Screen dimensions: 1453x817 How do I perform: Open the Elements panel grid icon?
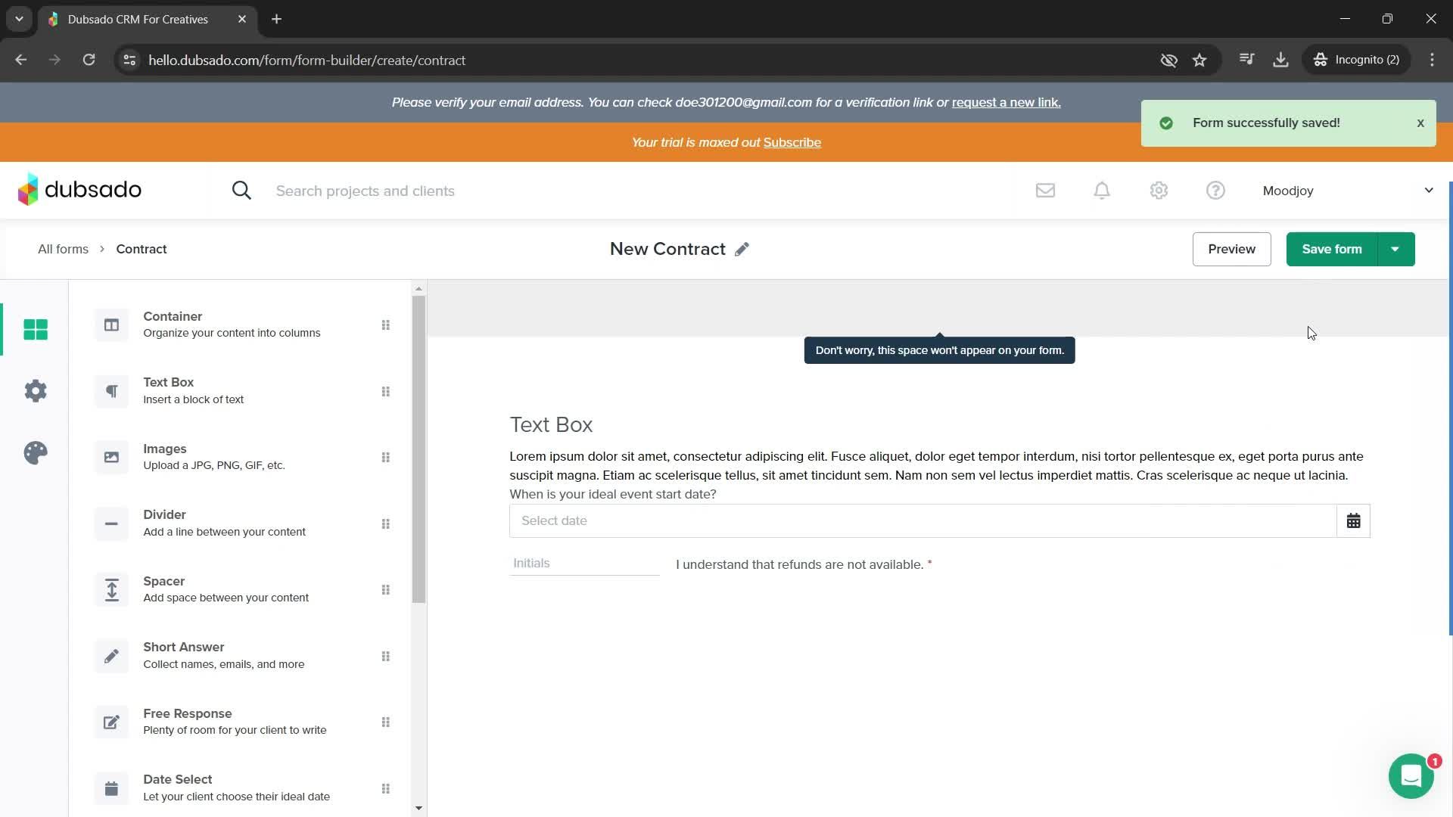(x=36, y=329)
